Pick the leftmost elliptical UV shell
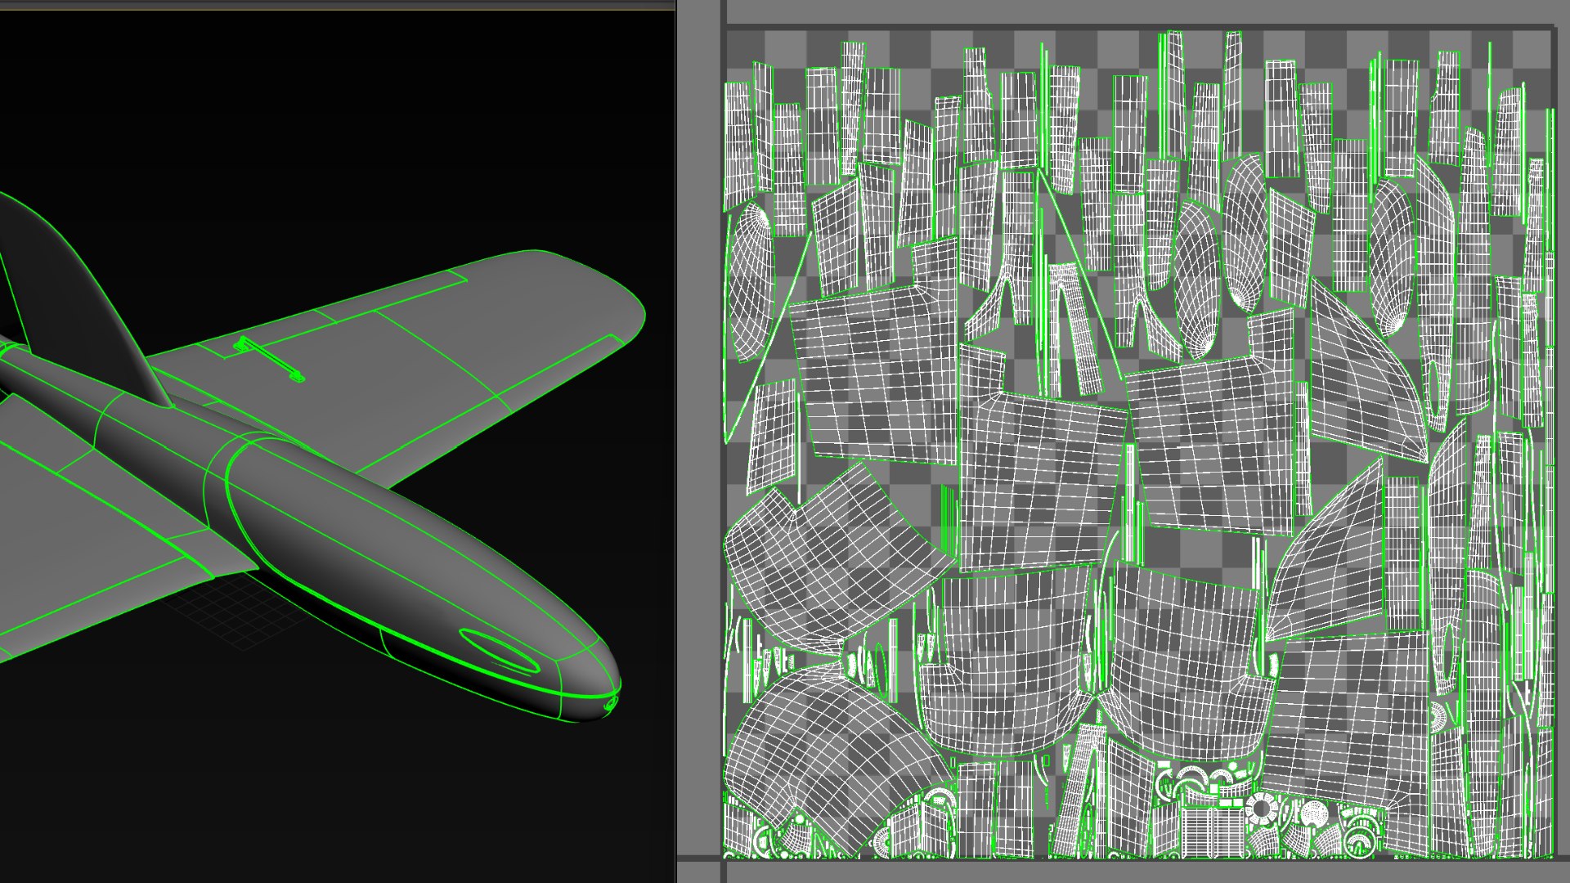The image size is (1570, 883). pos(750,282)
